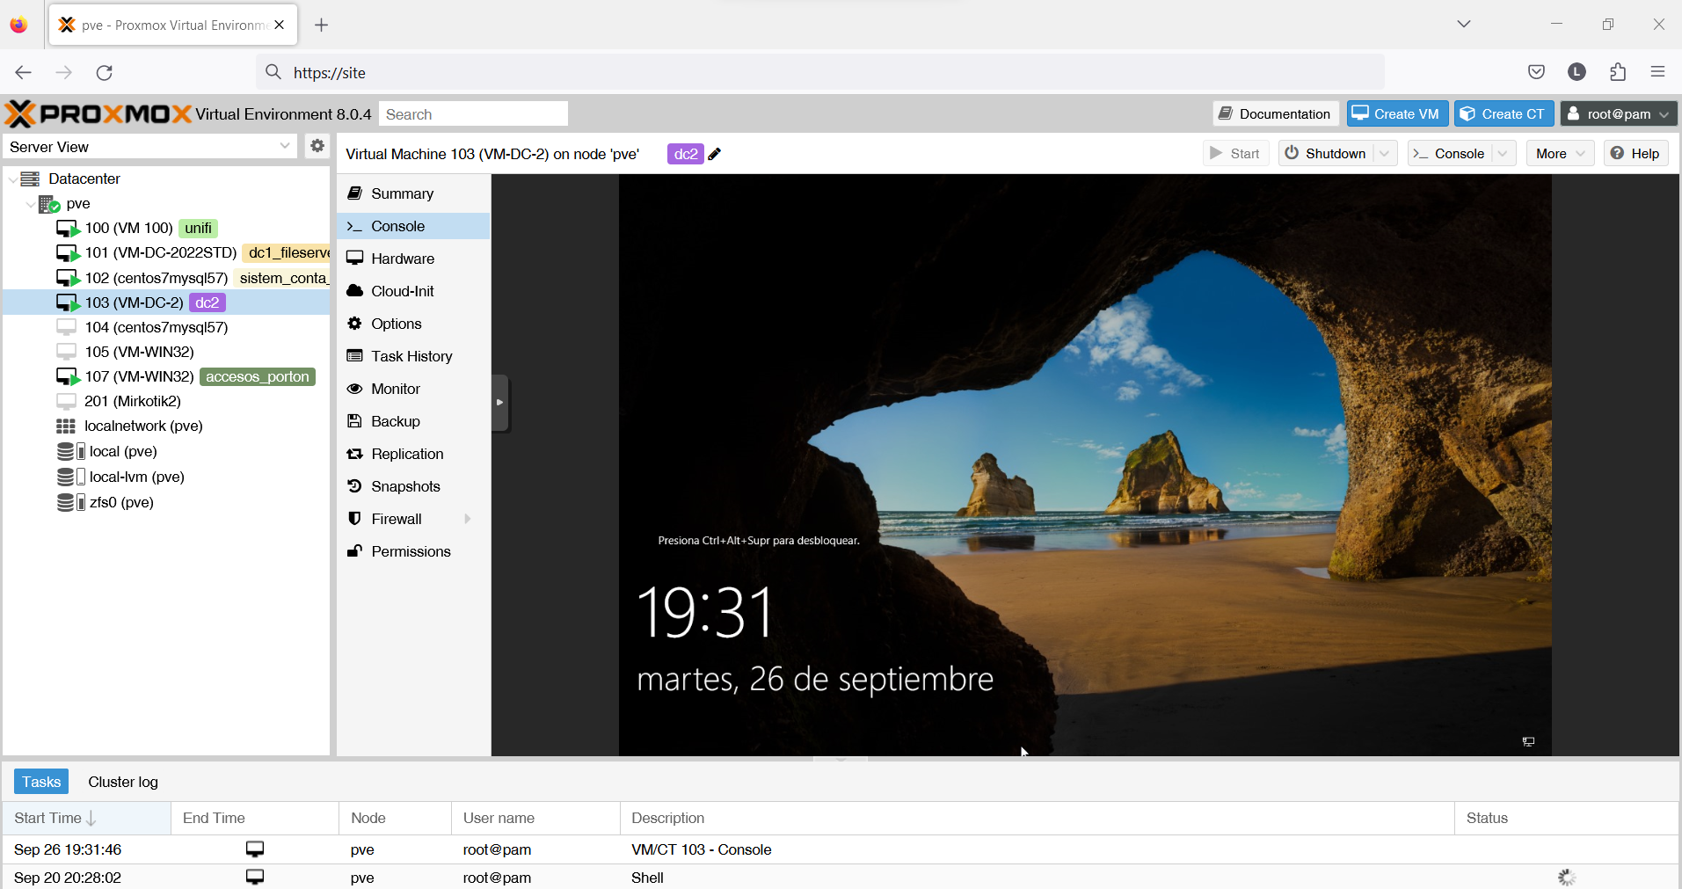Select VM 101 (VM-DC-2022STD) in the tree
Viewport: 1682px width, 889px height.
coord(167,252)
